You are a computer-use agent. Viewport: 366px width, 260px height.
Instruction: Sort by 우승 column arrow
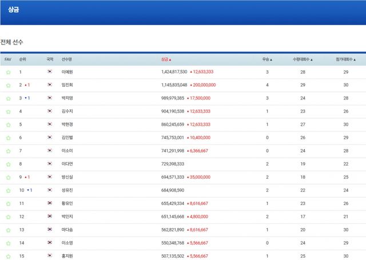[x=267, y=59]
